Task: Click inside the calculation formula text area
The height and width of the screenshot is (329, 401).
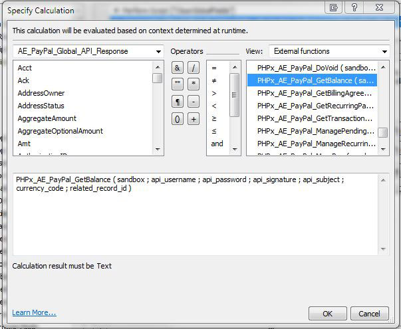Action: pyautogui.click(x=196, y=214)
